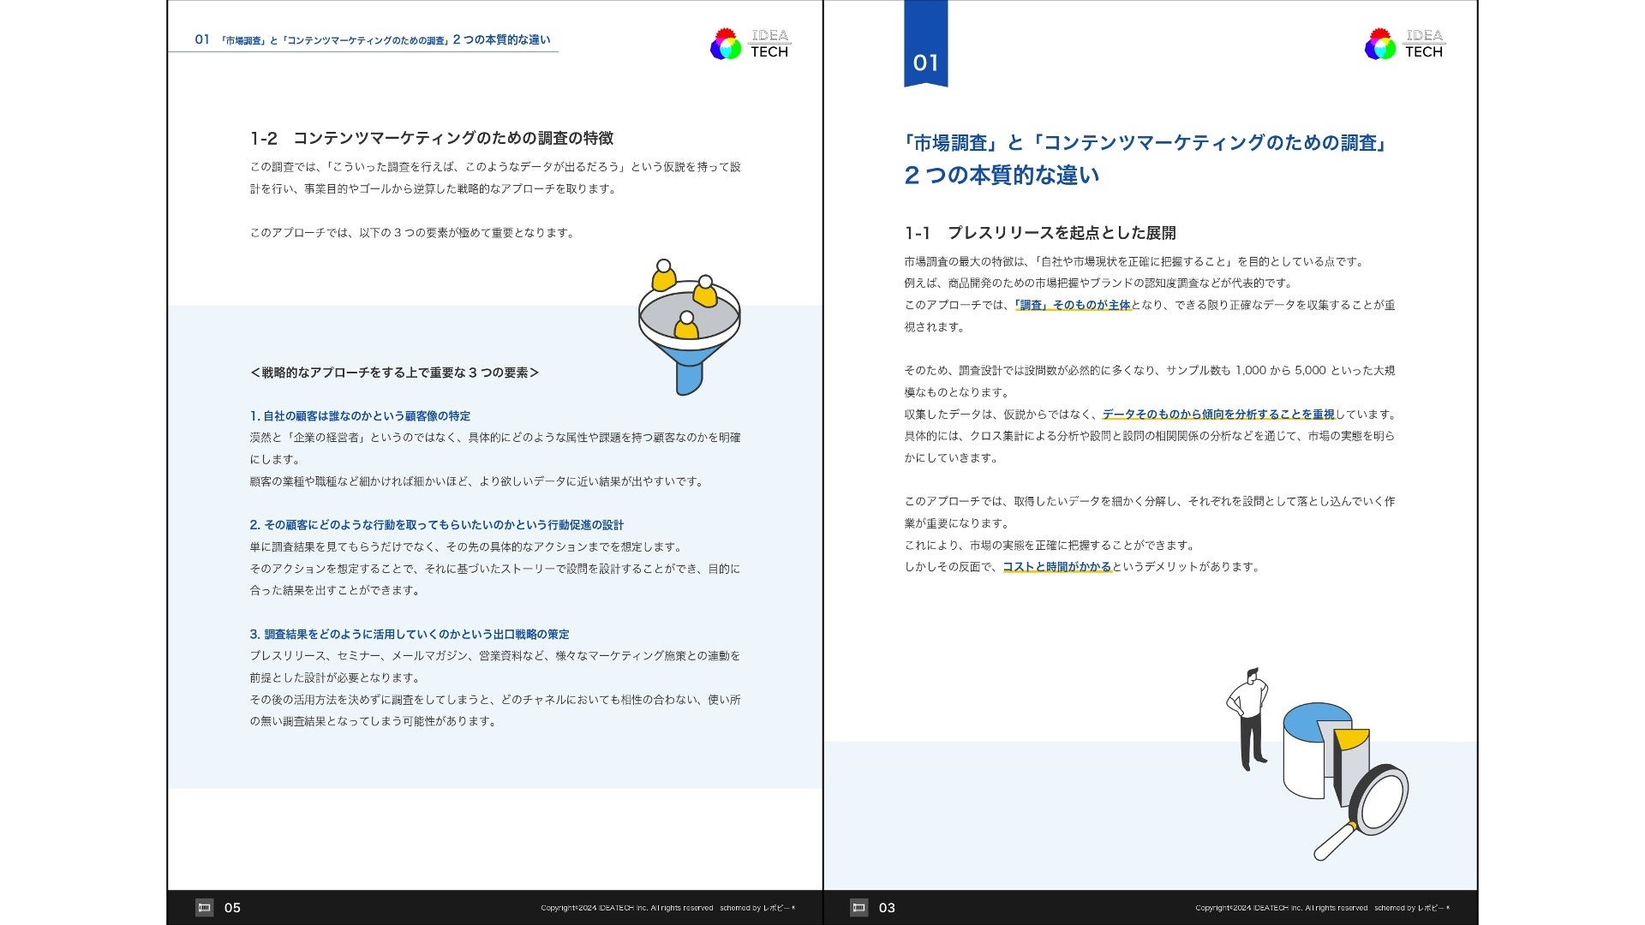Click item 3. 出口戦略の策定 heading
The width and height of the screenshot is (1645, 925).
[410, 635]
